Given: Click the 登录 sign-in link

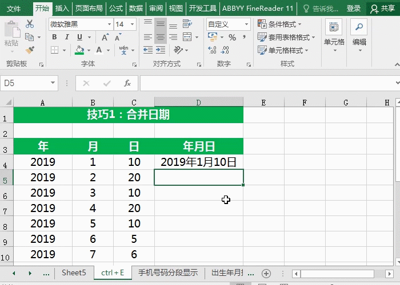Looking at the screenshot, I should [x=354, y=9].
